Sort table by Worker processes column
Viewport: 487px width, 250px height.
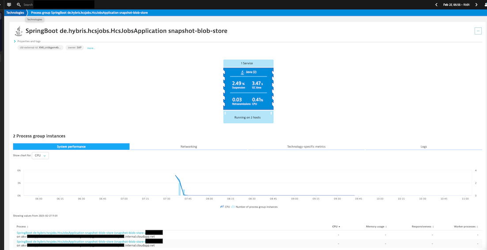click(465, 227)
